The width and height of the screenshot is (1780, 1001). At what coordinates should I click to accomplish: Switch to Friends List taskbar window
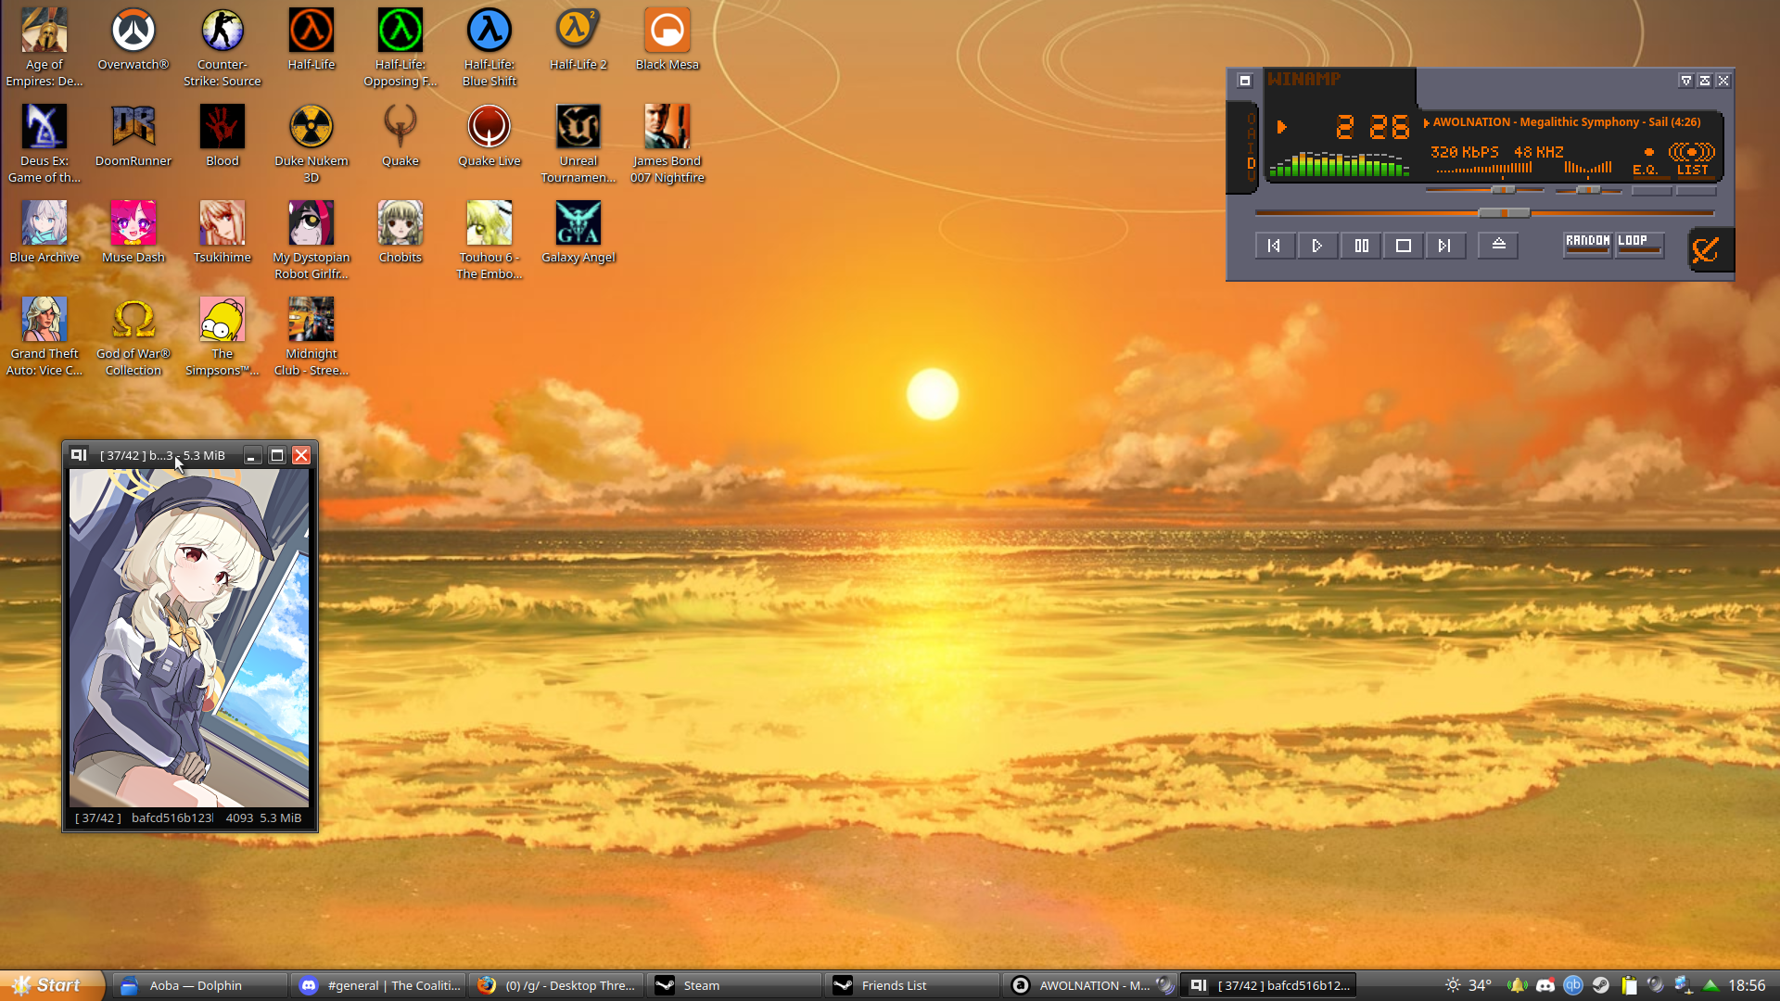coord(912,985)
